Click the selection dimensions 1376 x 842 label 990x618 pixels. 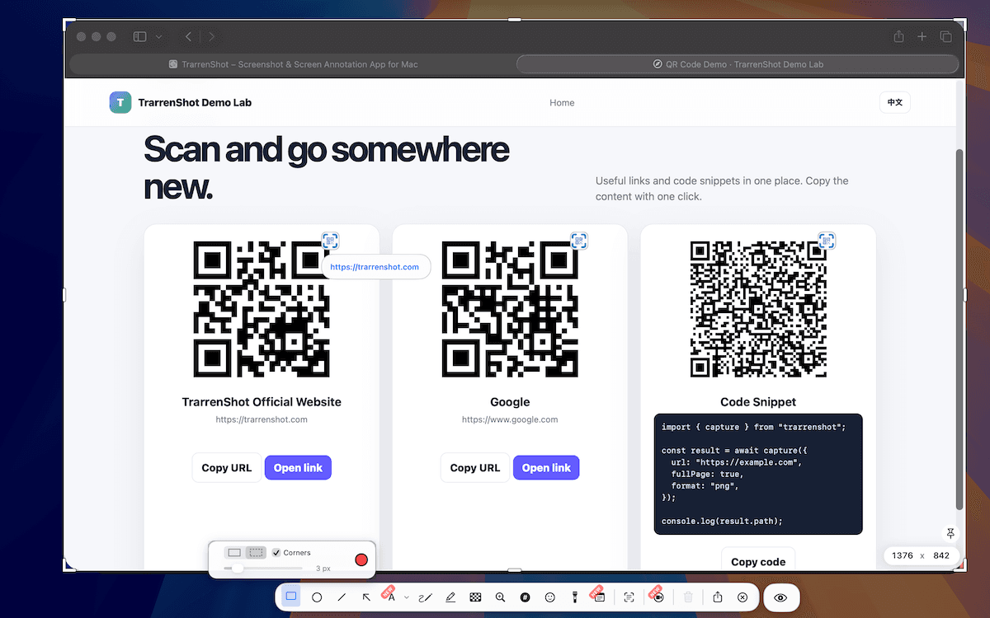pyautogui.click(x=922, y=555)
